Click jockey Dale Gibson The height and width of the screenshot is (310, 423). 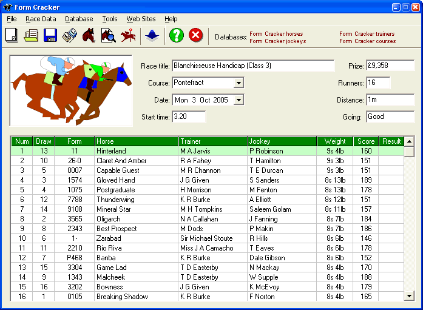tap(267, 258)
